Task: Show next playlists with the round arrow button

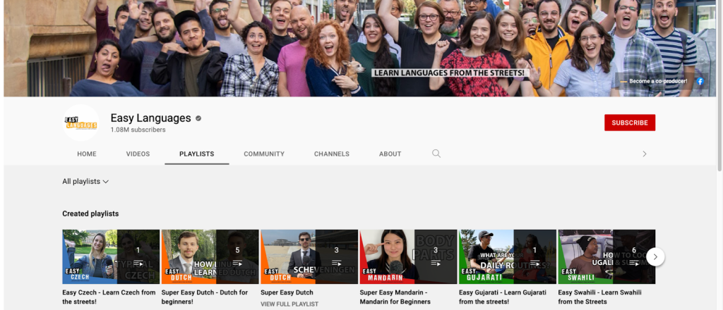Action: pyautogui.click(x=655, y=257)
